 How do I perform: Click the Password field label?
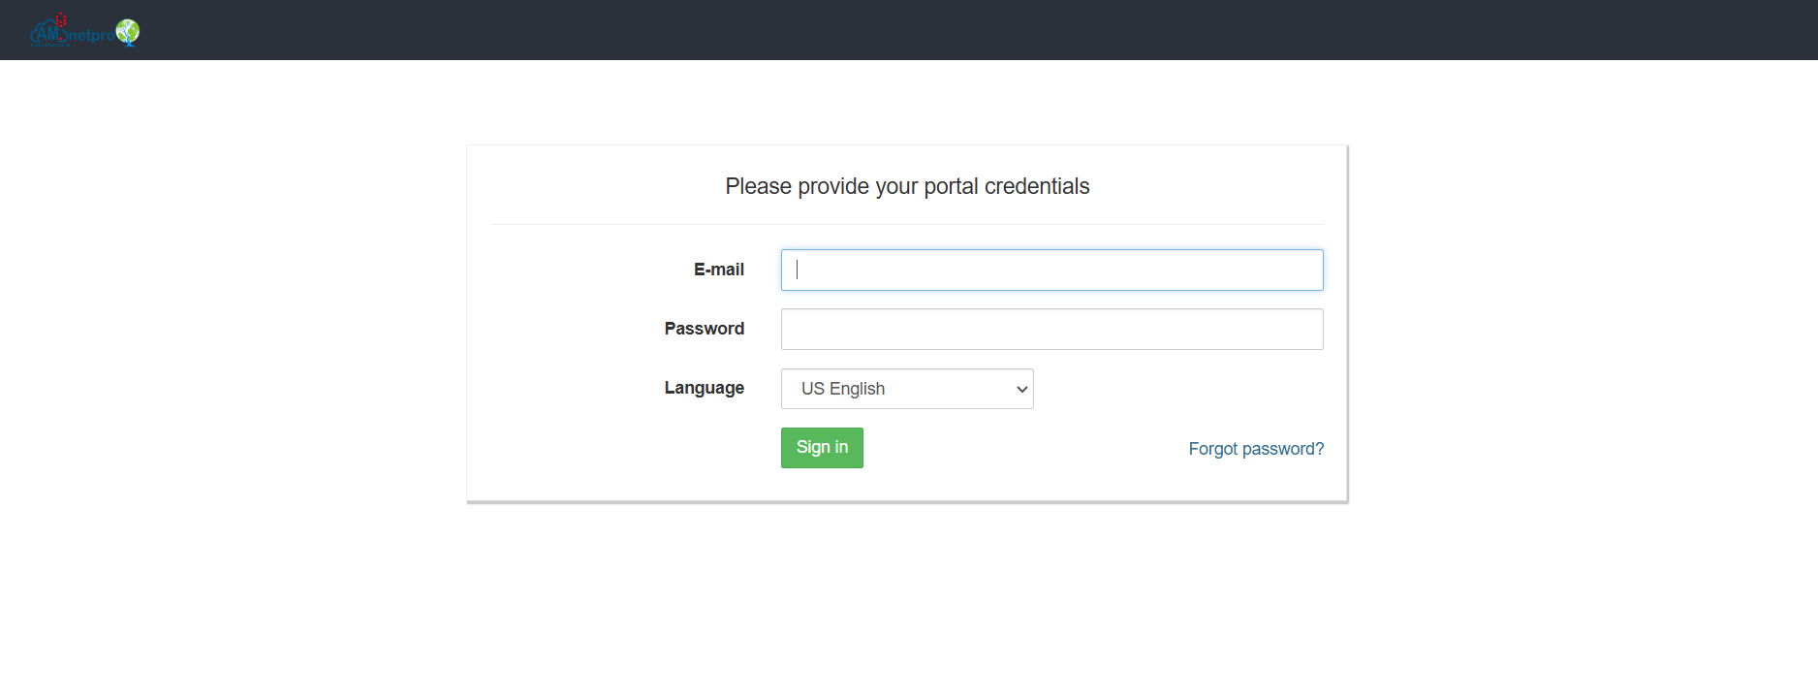click(704, 329)
